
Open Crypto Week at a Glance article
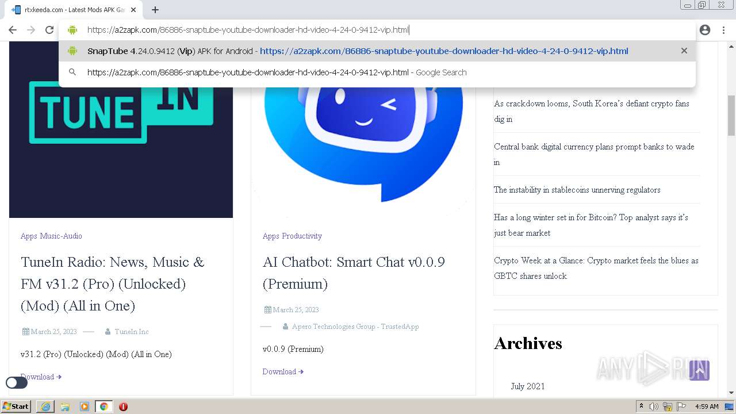point(596,269)
